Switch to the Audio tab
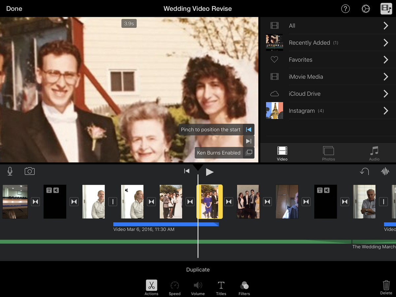This screenshot has width=396, height=297. [x=374, y=154]
